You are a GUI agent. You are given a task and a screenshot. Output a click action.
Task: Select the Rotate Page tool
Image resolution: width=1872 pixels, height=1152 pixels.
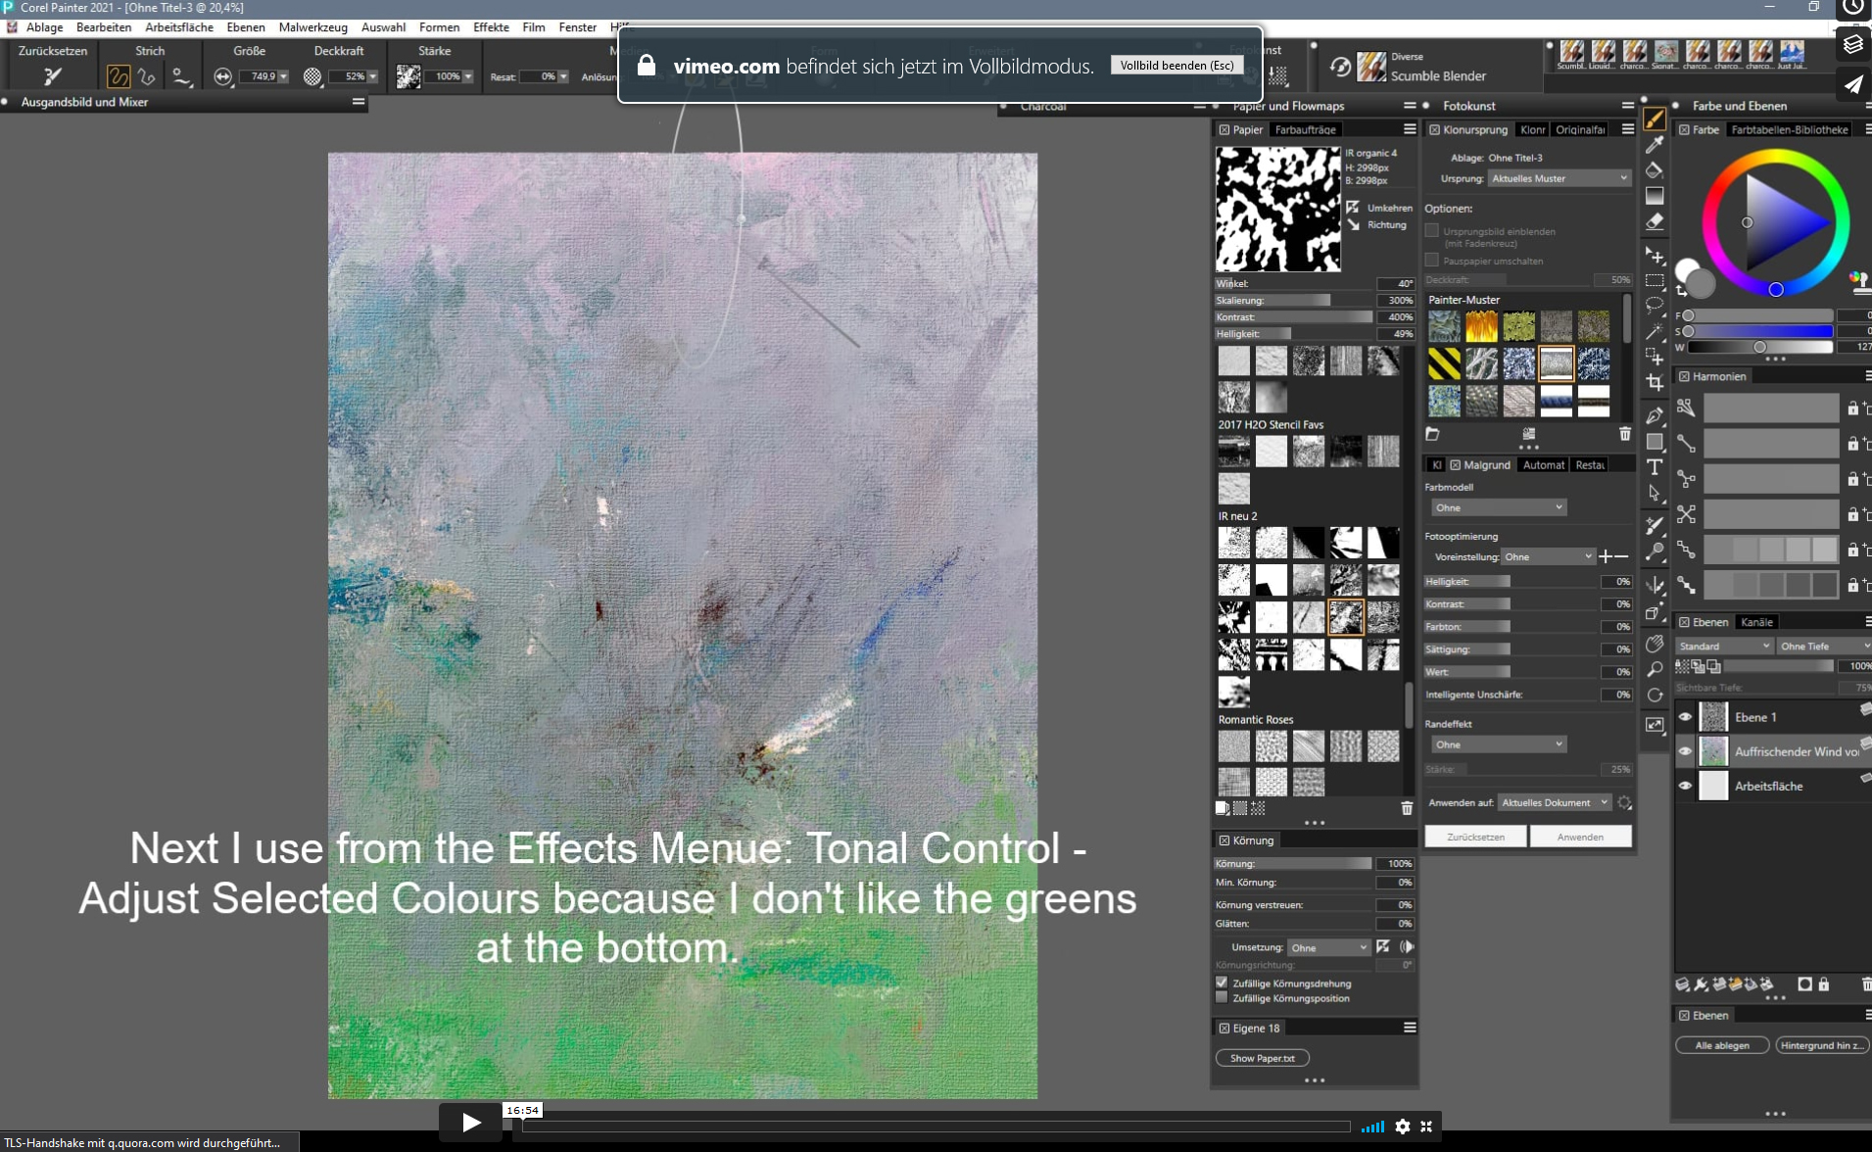coord(1655,695)
